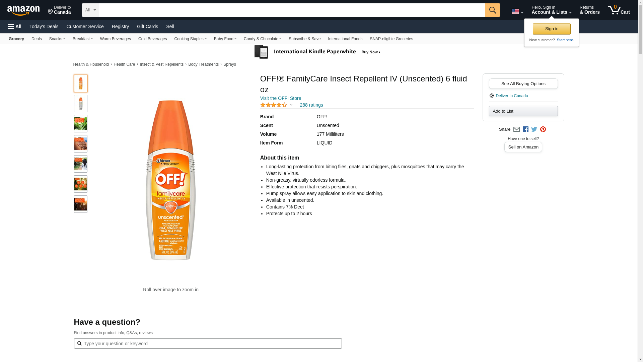The image size is (643, 362).
Task: Click See All Buying Options button
Action: pos(523,84)
